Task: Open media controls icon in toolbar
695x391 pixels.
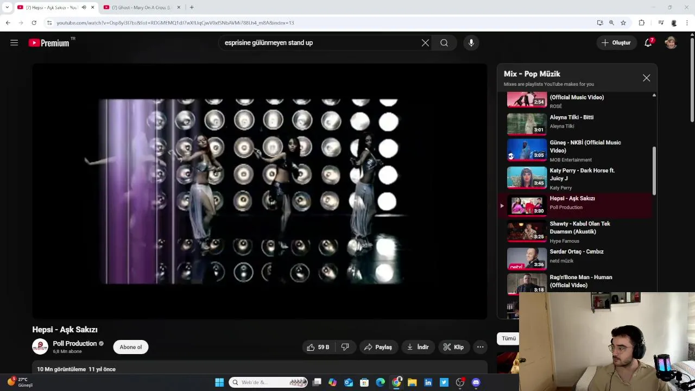Action: (x=661, y=23)
